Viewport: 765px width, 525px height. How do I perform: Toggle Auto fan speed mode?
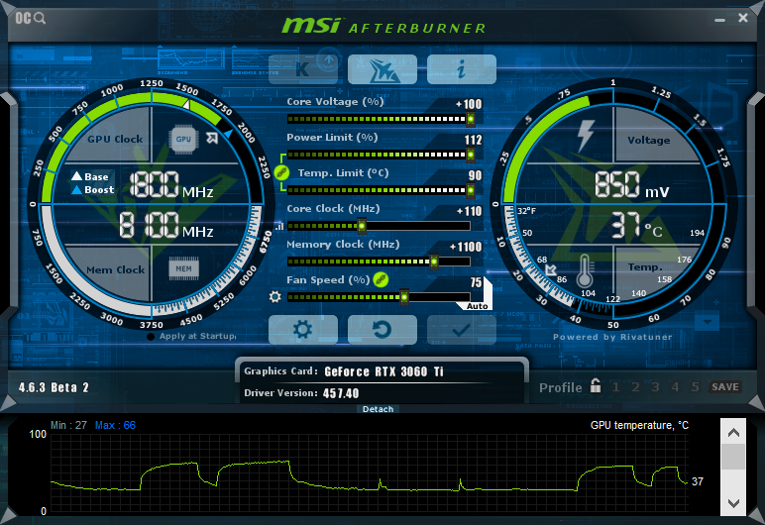point(477,306)
